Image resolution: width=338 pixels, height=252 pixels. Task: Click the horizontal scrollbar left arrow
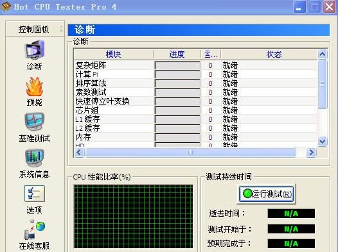(x=78, y=153)
